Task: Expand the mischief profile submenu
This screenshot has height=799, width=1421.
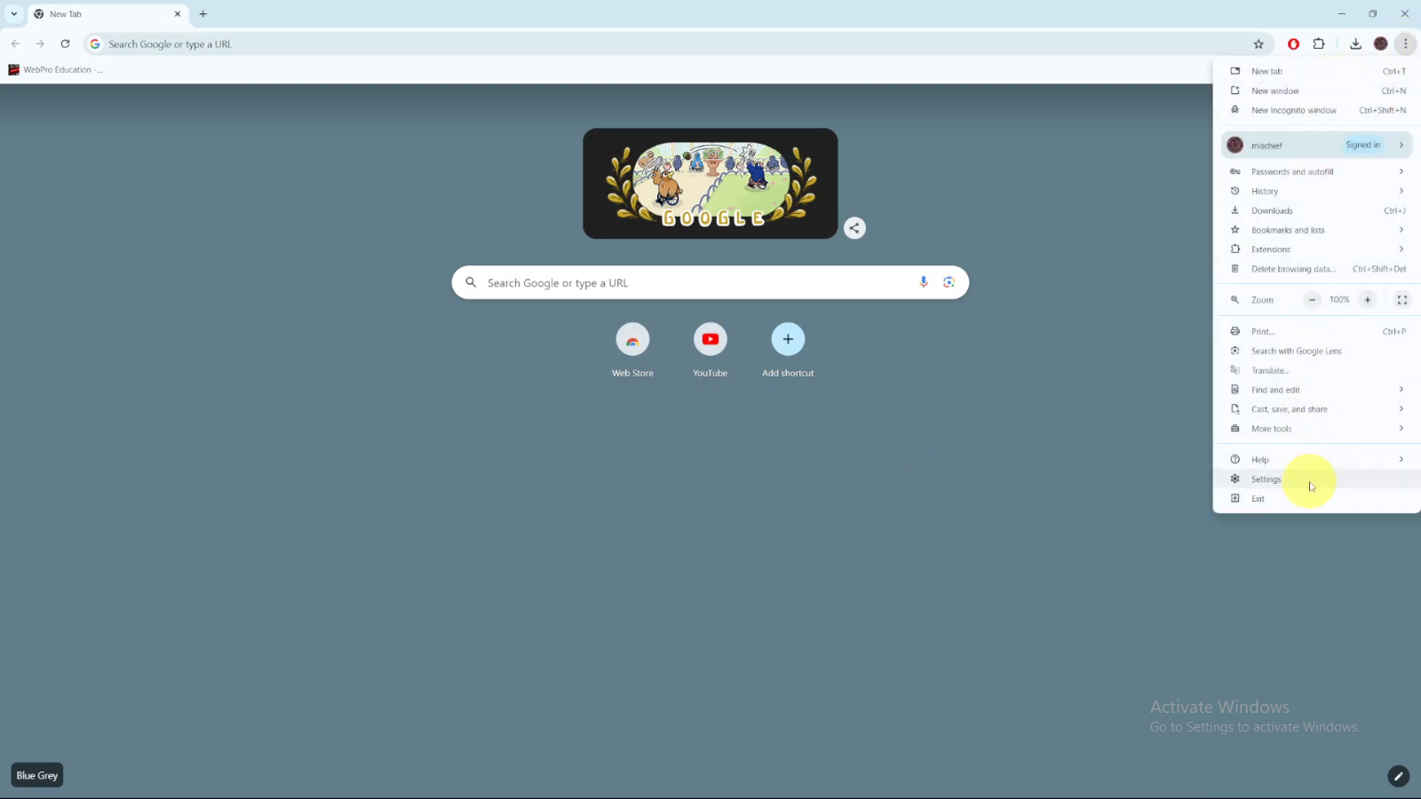Action: tap(1317, 145)
